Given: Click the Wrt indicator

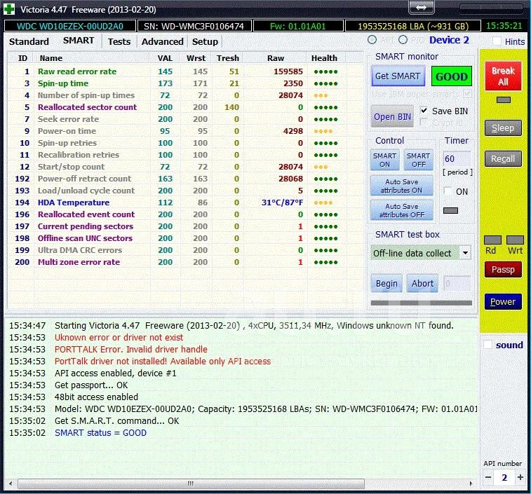Looking at the screenshot, I should [x=515, y=240].
